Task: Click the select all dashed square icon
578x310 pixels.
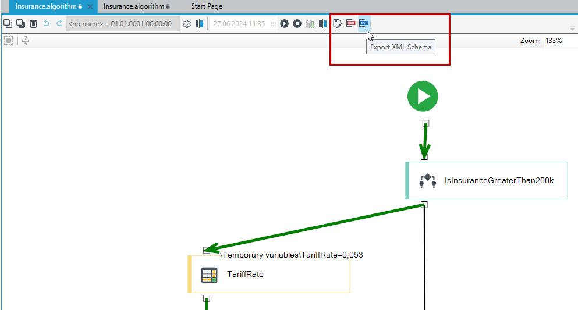Action: coord(9,41)
